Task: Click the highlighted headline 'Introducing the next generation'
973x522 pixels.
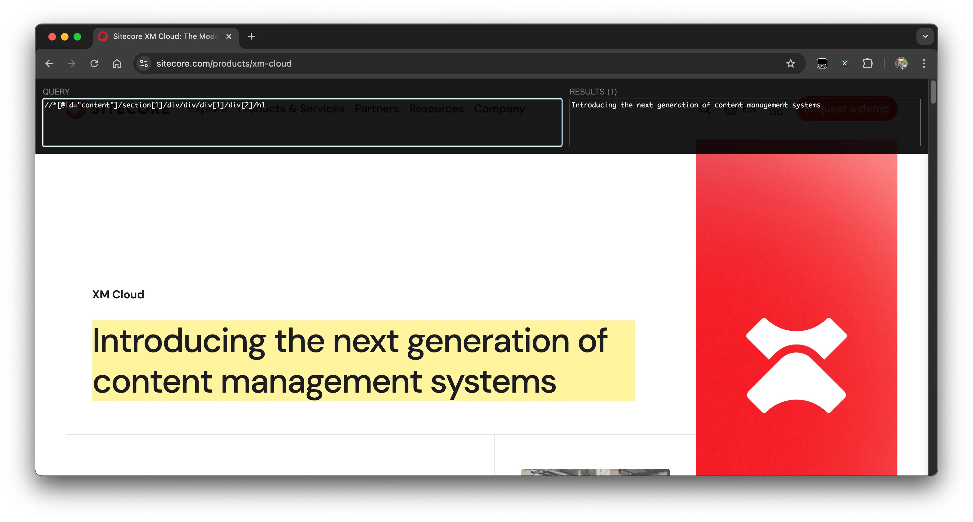Action: tap(363, 361)
